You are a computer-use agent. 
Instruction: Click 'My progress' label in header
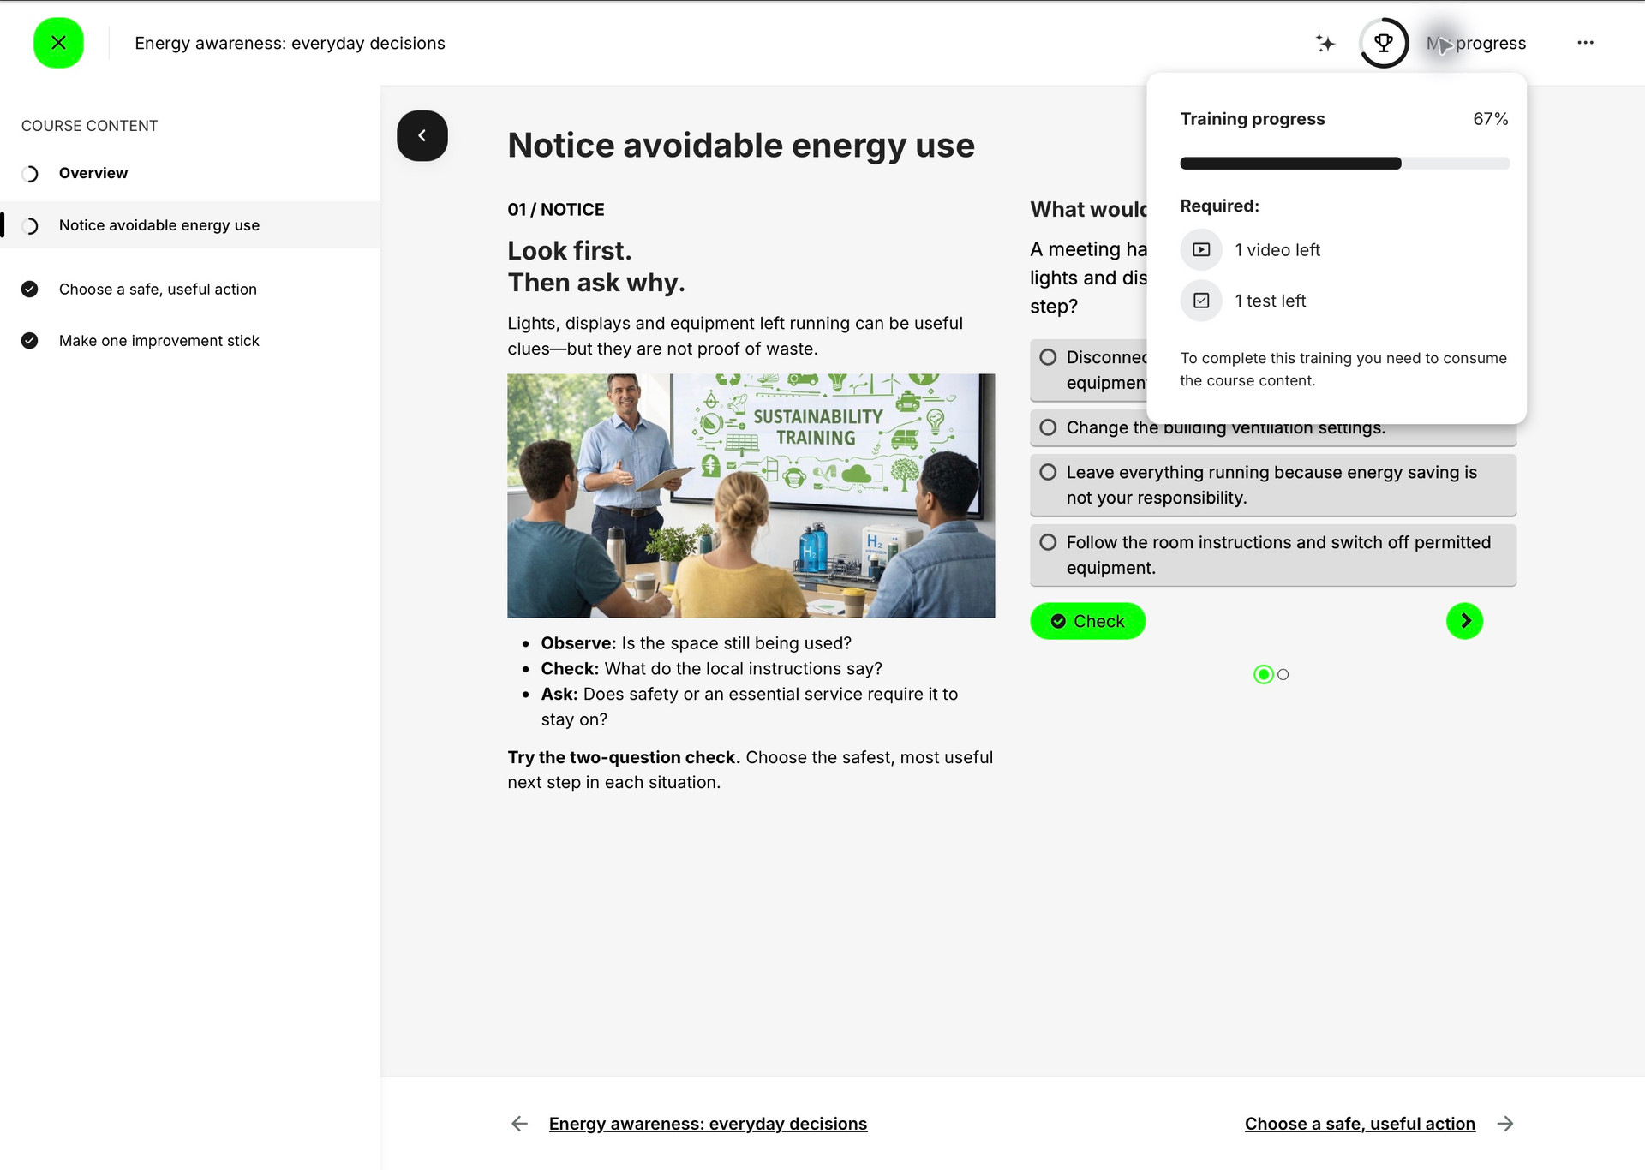pyautogui.click(x=1476, y=43)
